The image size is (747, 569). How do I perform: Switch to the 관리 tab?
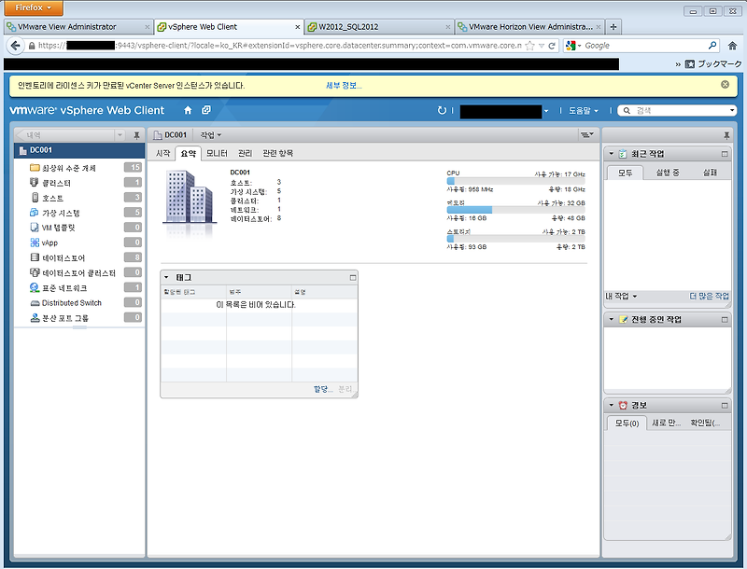coord(245,153)
